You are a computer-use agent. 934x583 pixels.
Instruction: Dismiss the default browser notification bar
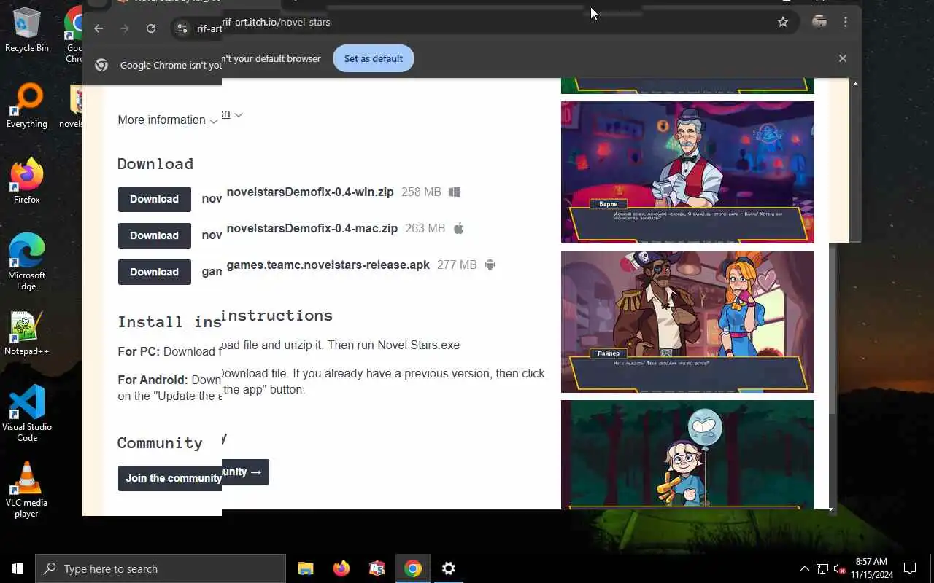tap(843, 58)
